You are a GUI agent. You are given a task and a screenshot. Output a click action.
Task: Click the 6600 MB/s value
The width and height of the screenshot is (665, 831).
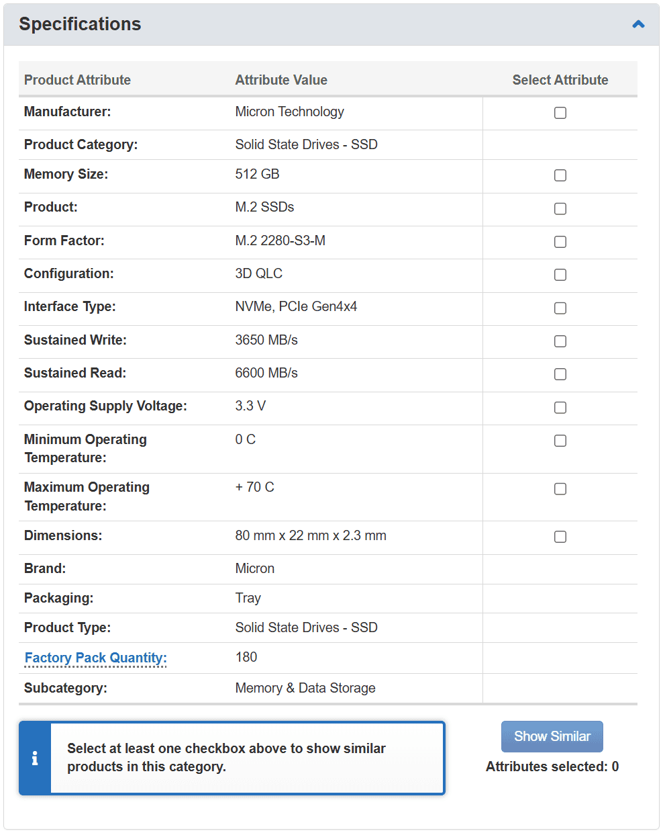pyautogui.click(x=266, y=373)
